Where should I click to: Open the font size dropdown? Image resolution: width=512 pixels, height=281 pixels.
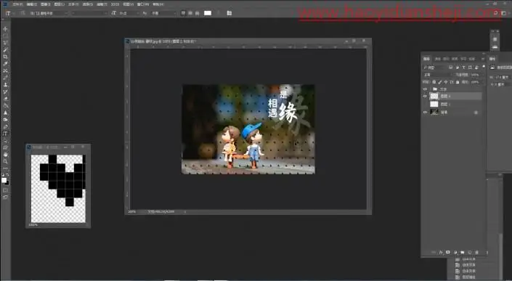(x=129, y=13)
